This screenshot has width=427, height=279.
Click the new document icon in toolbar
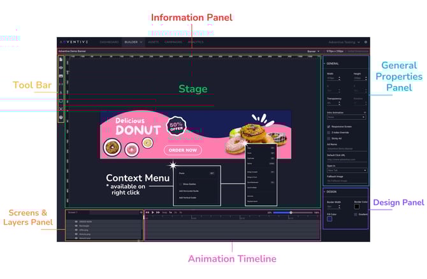(x=61, y=59)
